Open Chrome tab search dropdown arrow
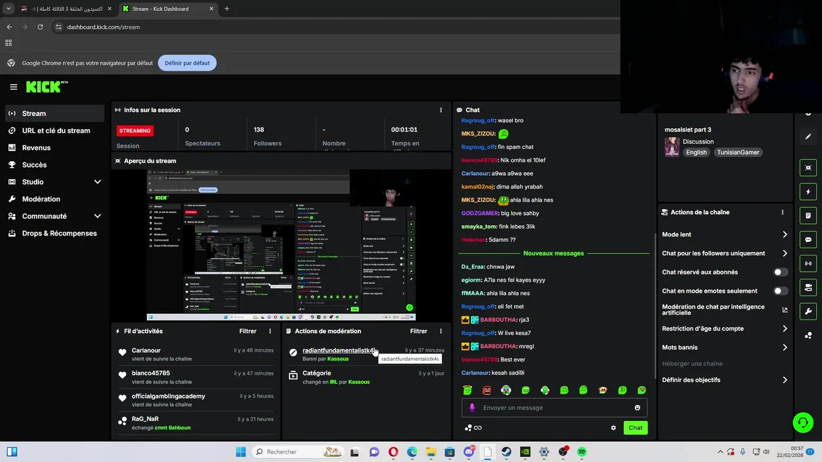Image resolution: width=822 pixels, height=462 pixels. (x=8, y=8)
